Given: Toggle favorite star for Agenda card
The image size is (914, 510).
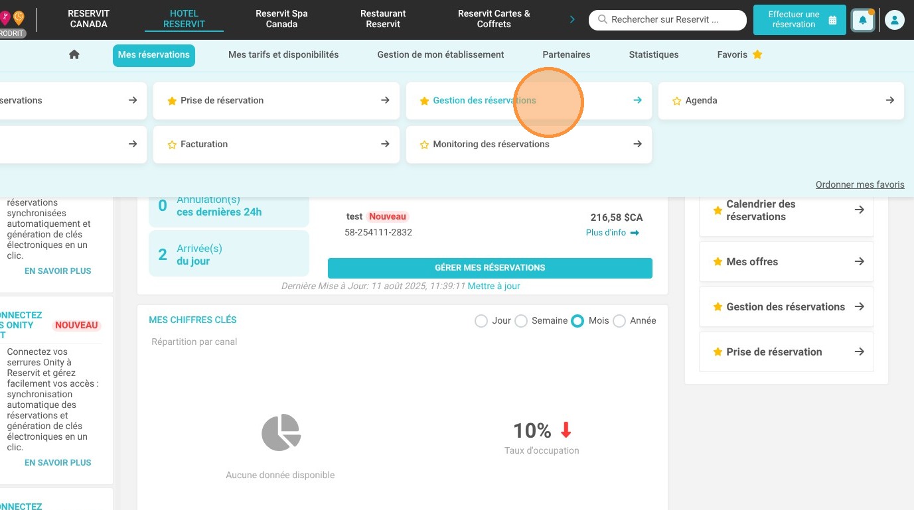Looking at the screenshot, I should (x=676, y=101).
